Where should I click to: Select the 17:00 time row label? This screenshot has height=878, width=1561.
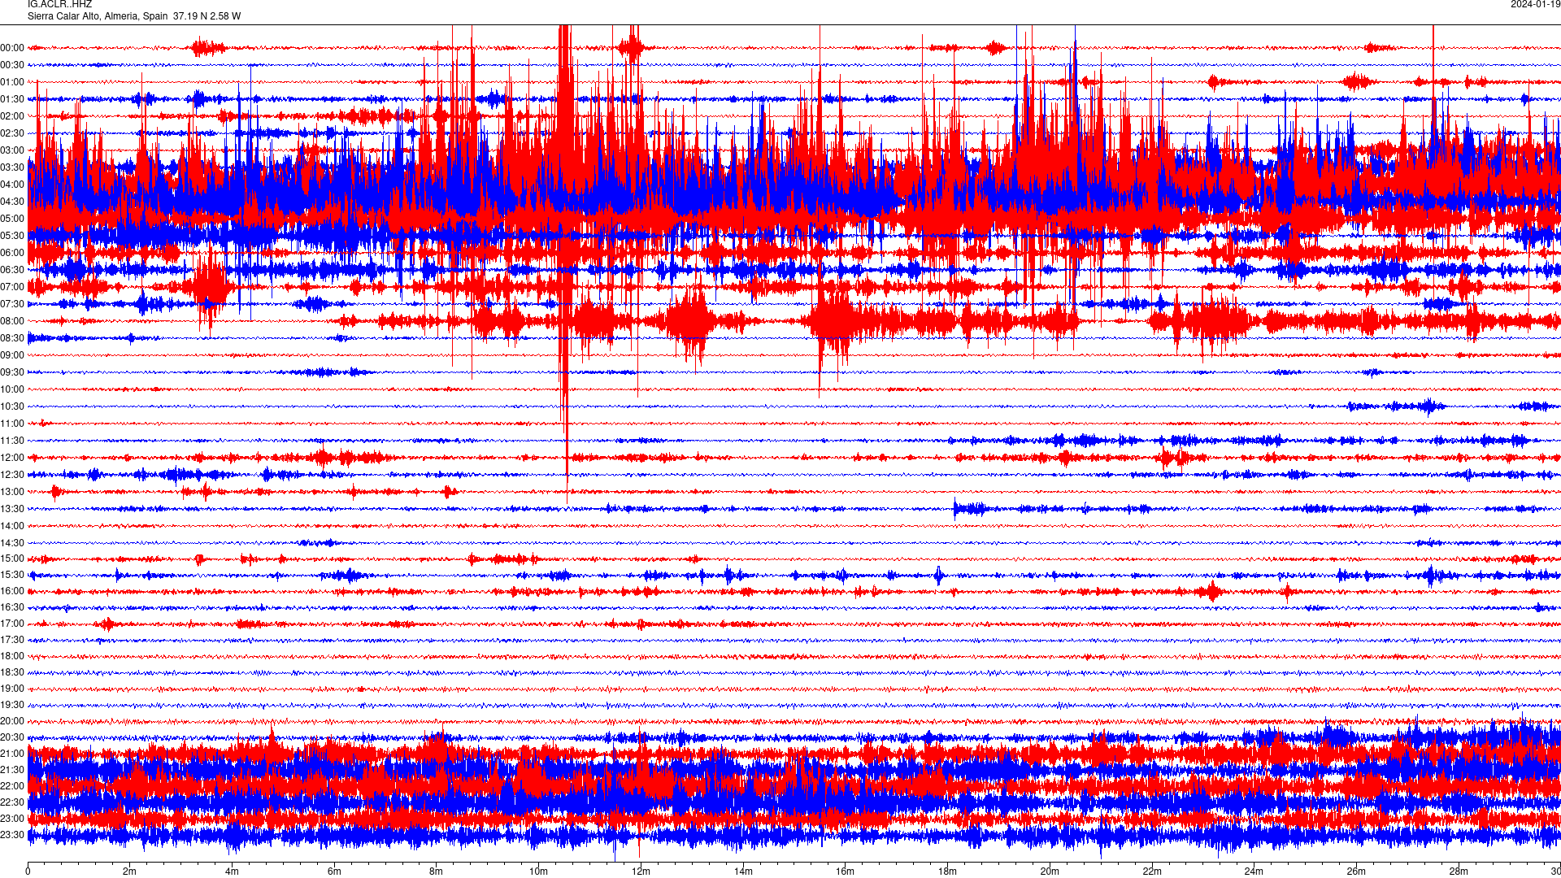coord(12,624)
